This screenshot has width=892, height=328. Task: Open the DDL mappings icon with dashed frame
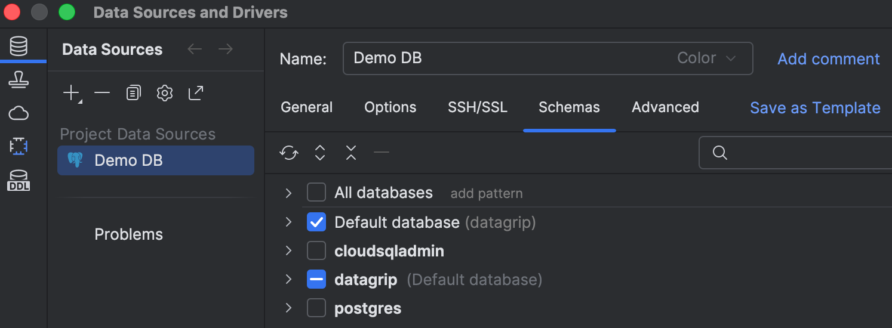pos(19,146)
